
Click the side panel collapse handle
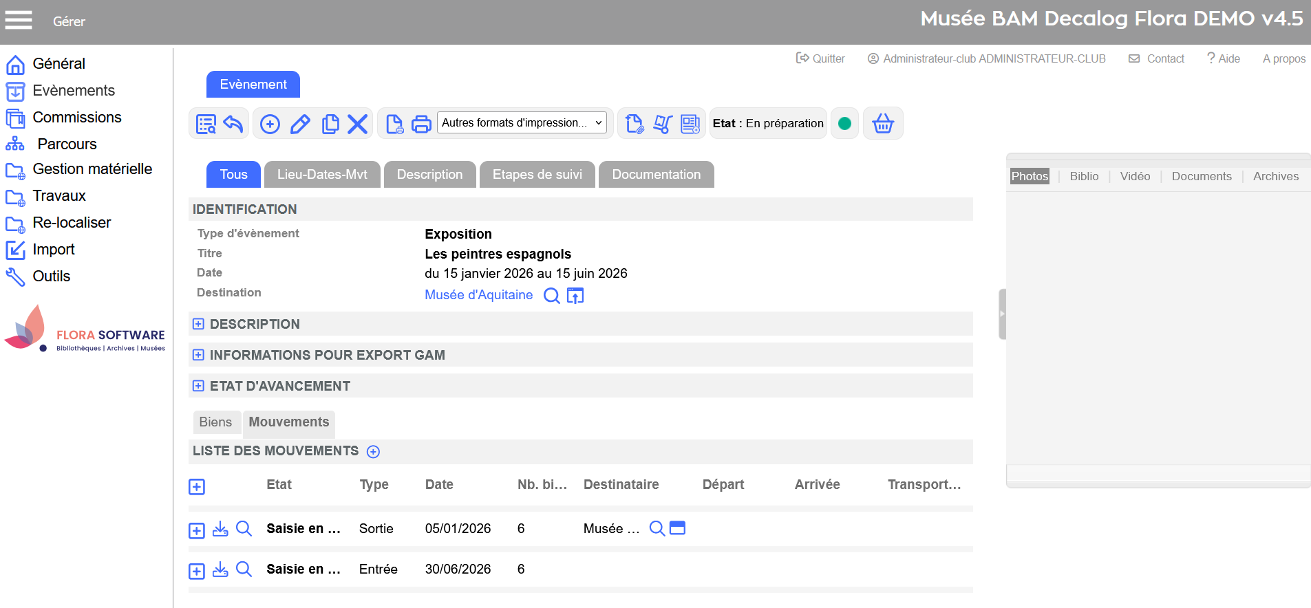[x=1002, y=314]
